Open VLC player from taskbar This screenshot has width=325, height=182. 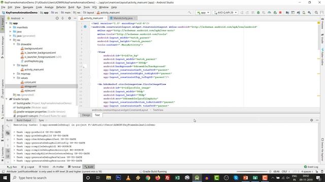128,177
